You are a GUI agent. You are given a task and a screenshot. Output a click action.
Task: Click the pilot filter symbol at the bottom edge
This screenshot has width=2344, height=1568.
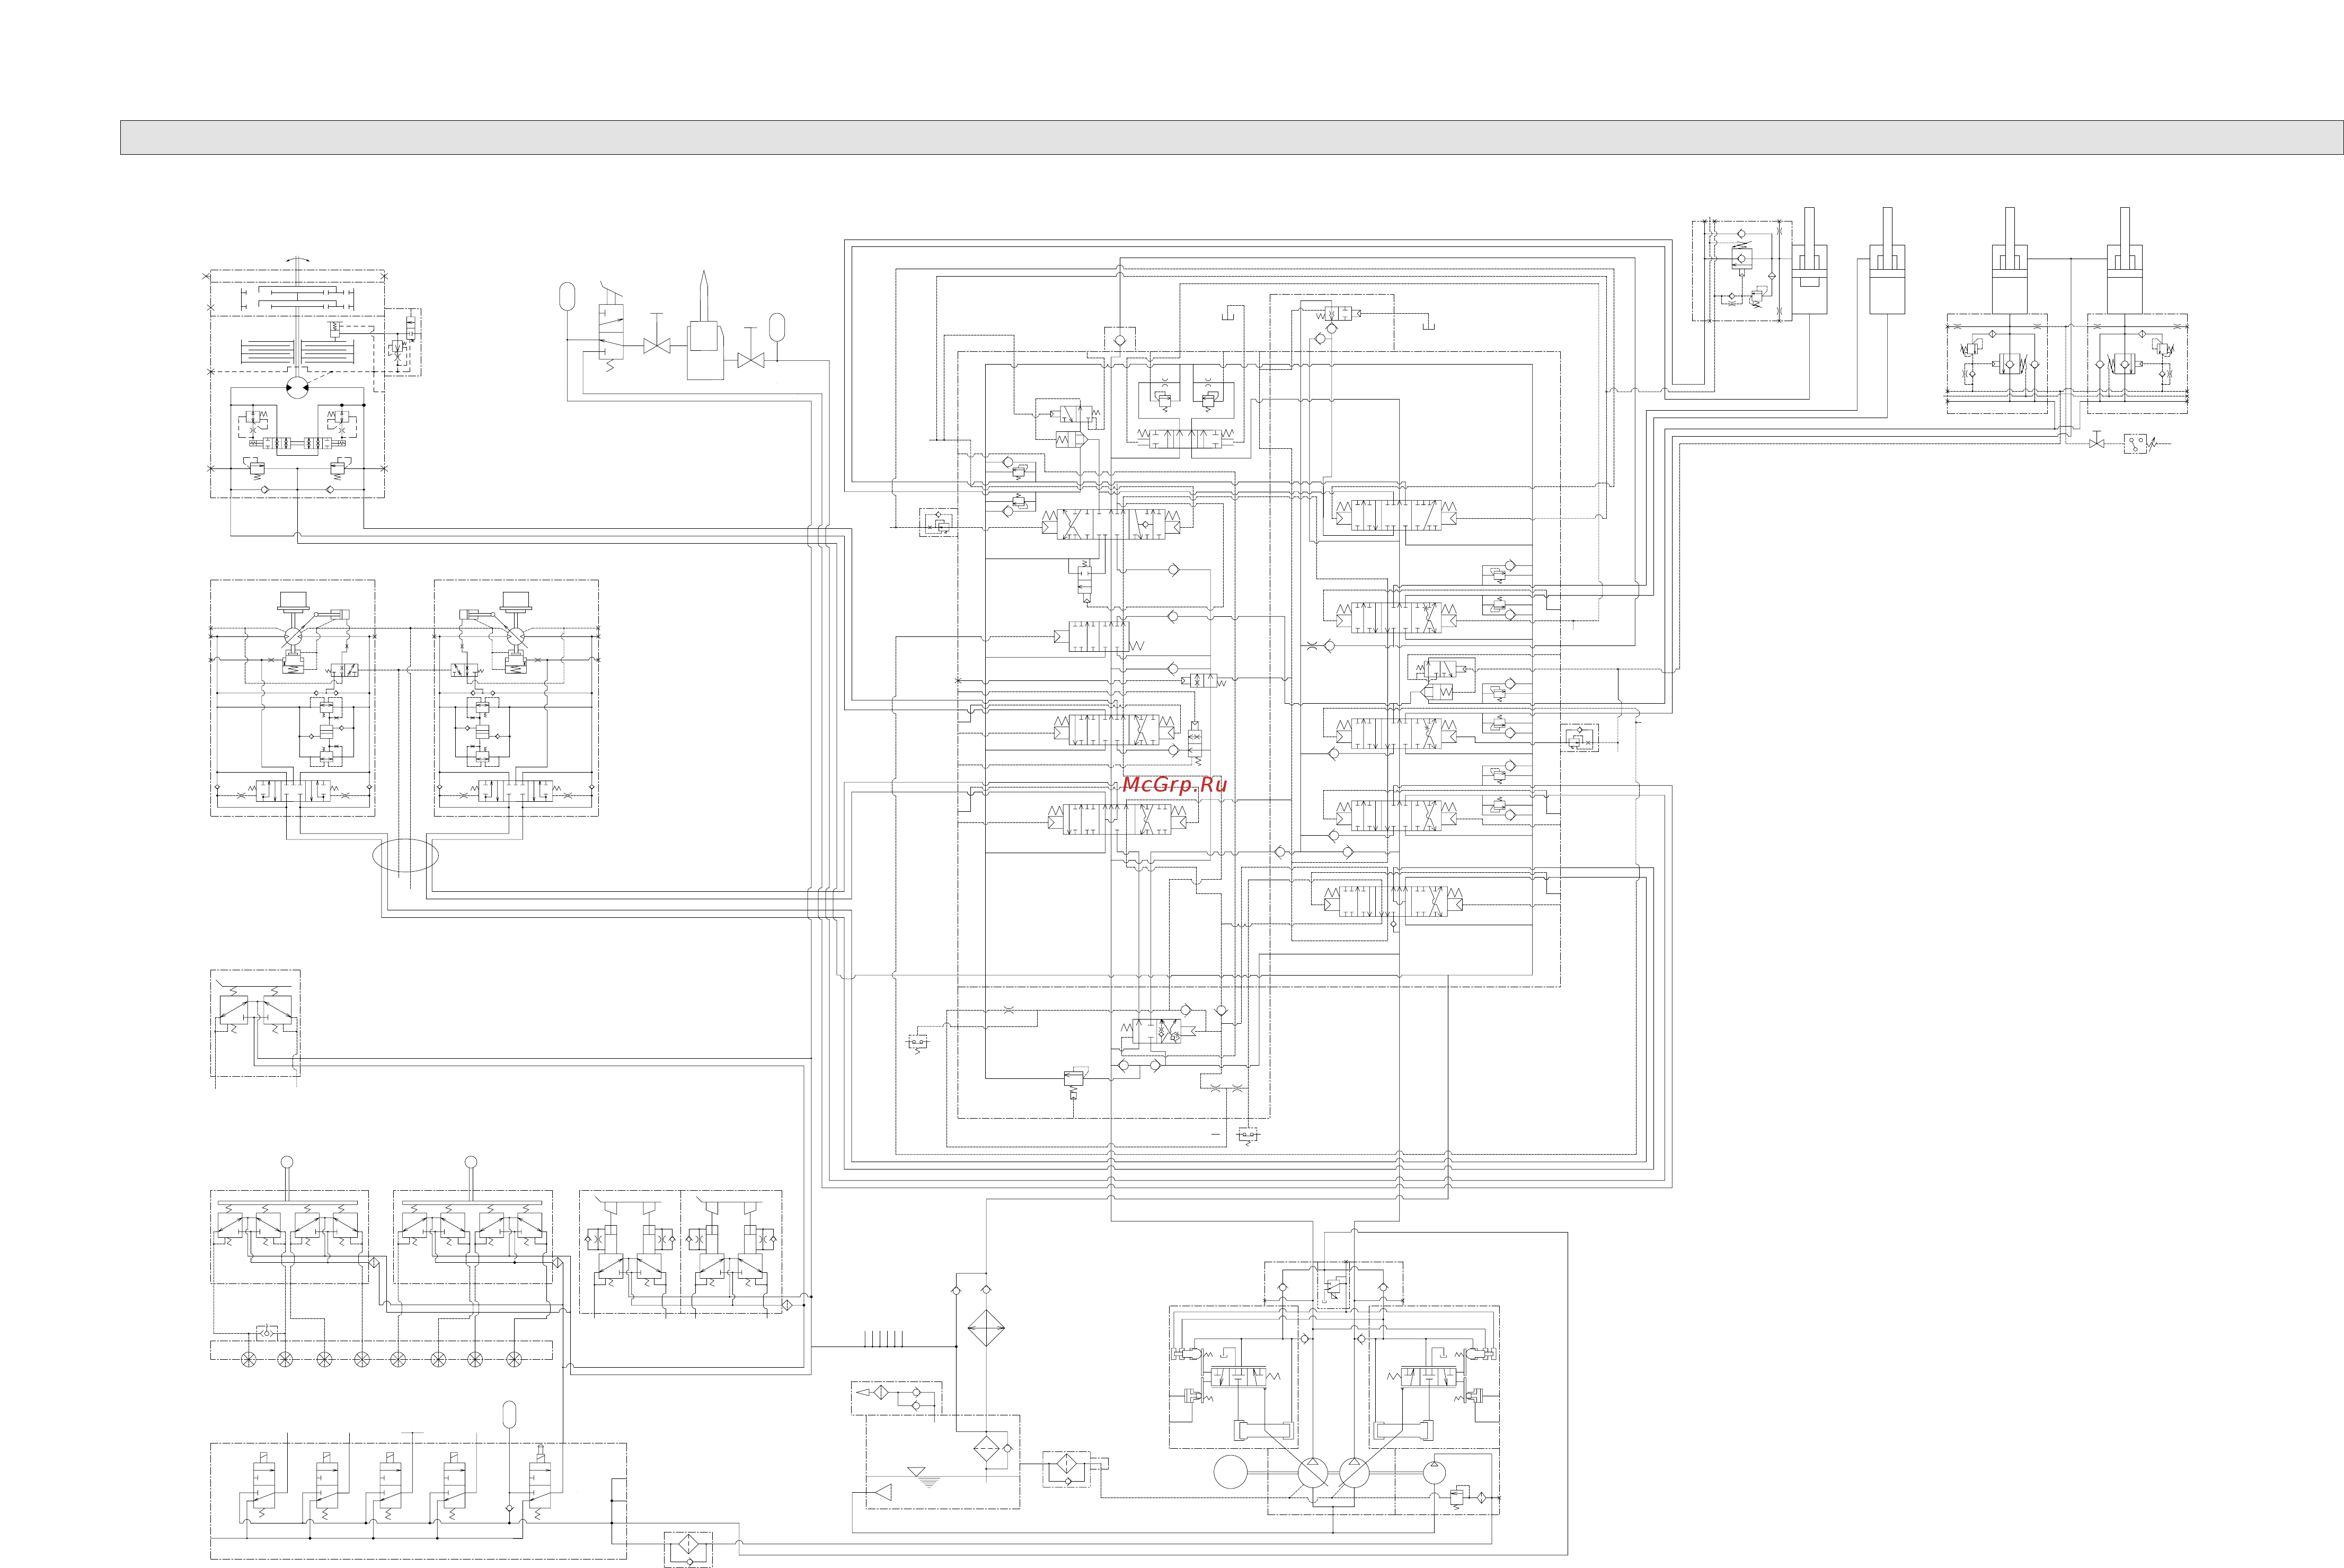(688, 1545)
